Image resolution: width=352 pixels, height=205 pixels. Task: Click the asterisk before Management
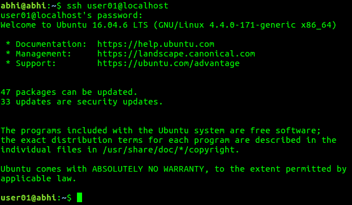[8, 53]
